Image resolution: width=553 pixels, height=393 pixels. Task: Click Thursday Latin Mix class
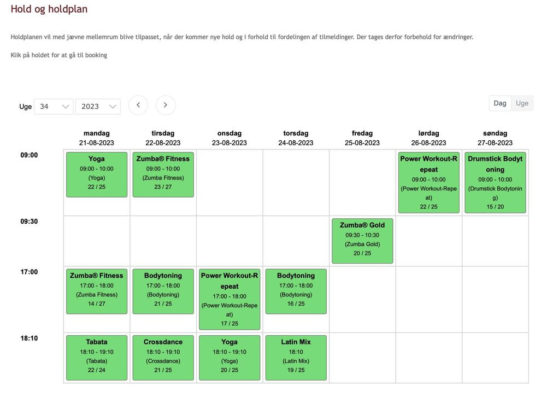(x=296, y=358)
